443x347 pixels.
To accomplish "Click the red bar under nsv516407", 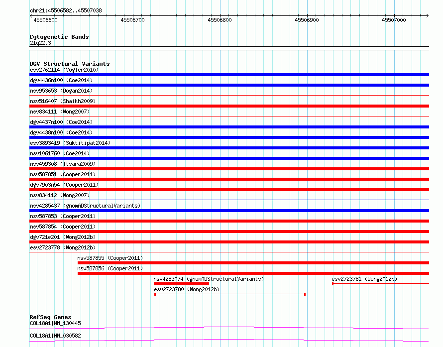I will [229, 106].
